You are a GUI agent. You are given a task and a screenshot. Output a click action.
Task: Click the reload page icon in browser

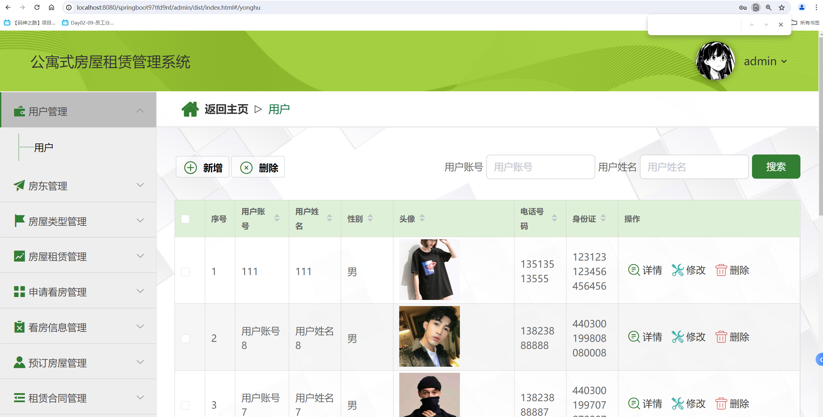37,7
